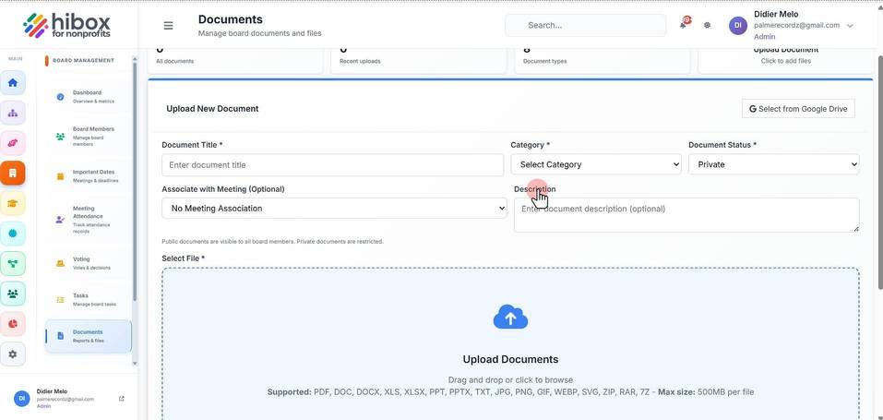Select Documents menu item in sidebar
The height and width of the screenshot is (420, 883).
coord(88,336)
